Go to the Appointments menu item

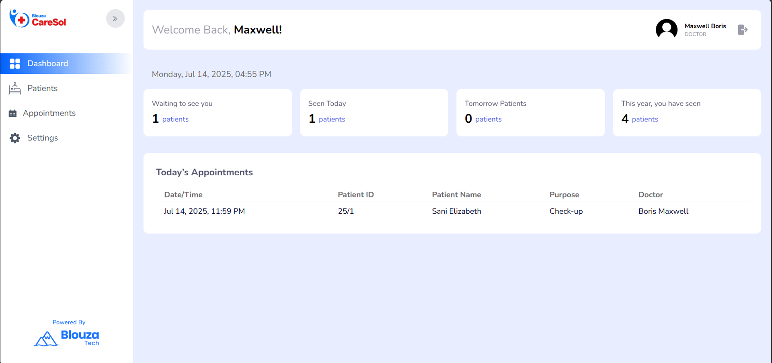coord(49,113)
